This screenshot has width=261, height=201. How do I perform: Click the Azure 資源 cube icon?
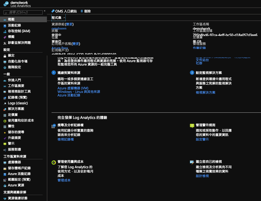point(5,186)
